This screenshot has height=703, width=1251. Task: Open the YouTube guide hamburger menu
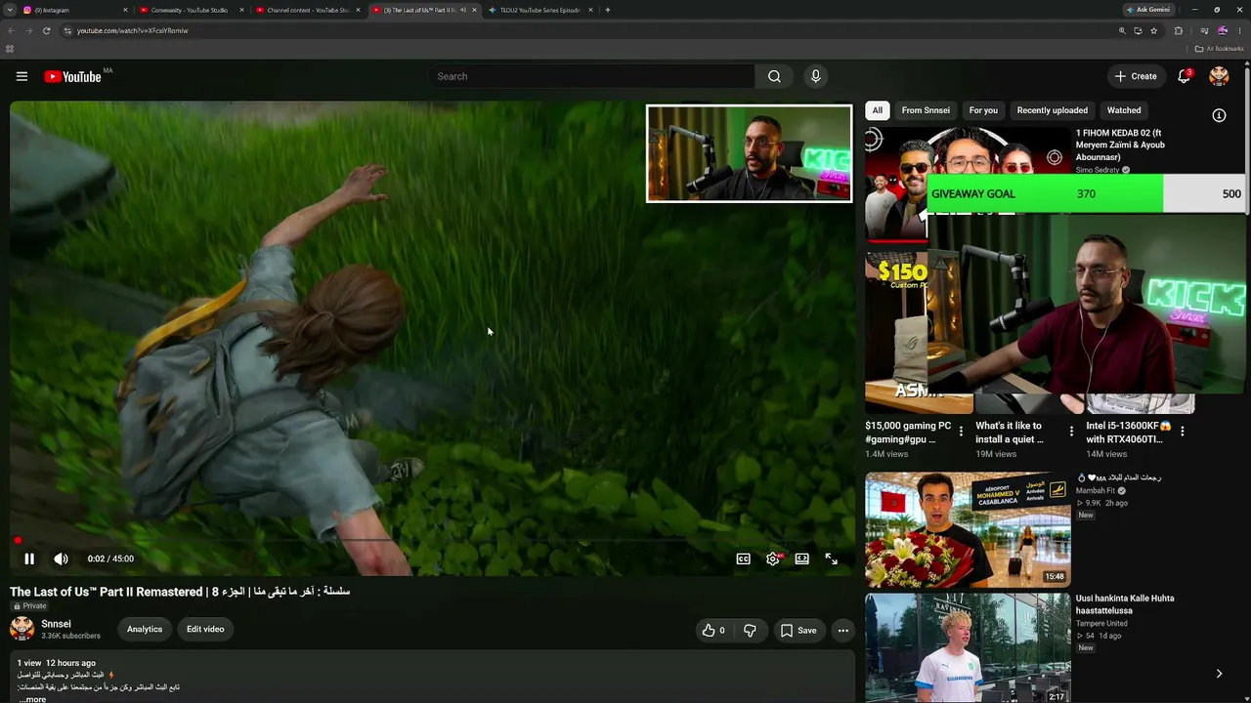click(22, 76)
